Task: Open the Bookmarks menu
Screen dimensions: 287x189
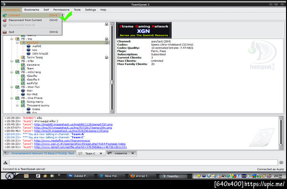Action: 32,10
